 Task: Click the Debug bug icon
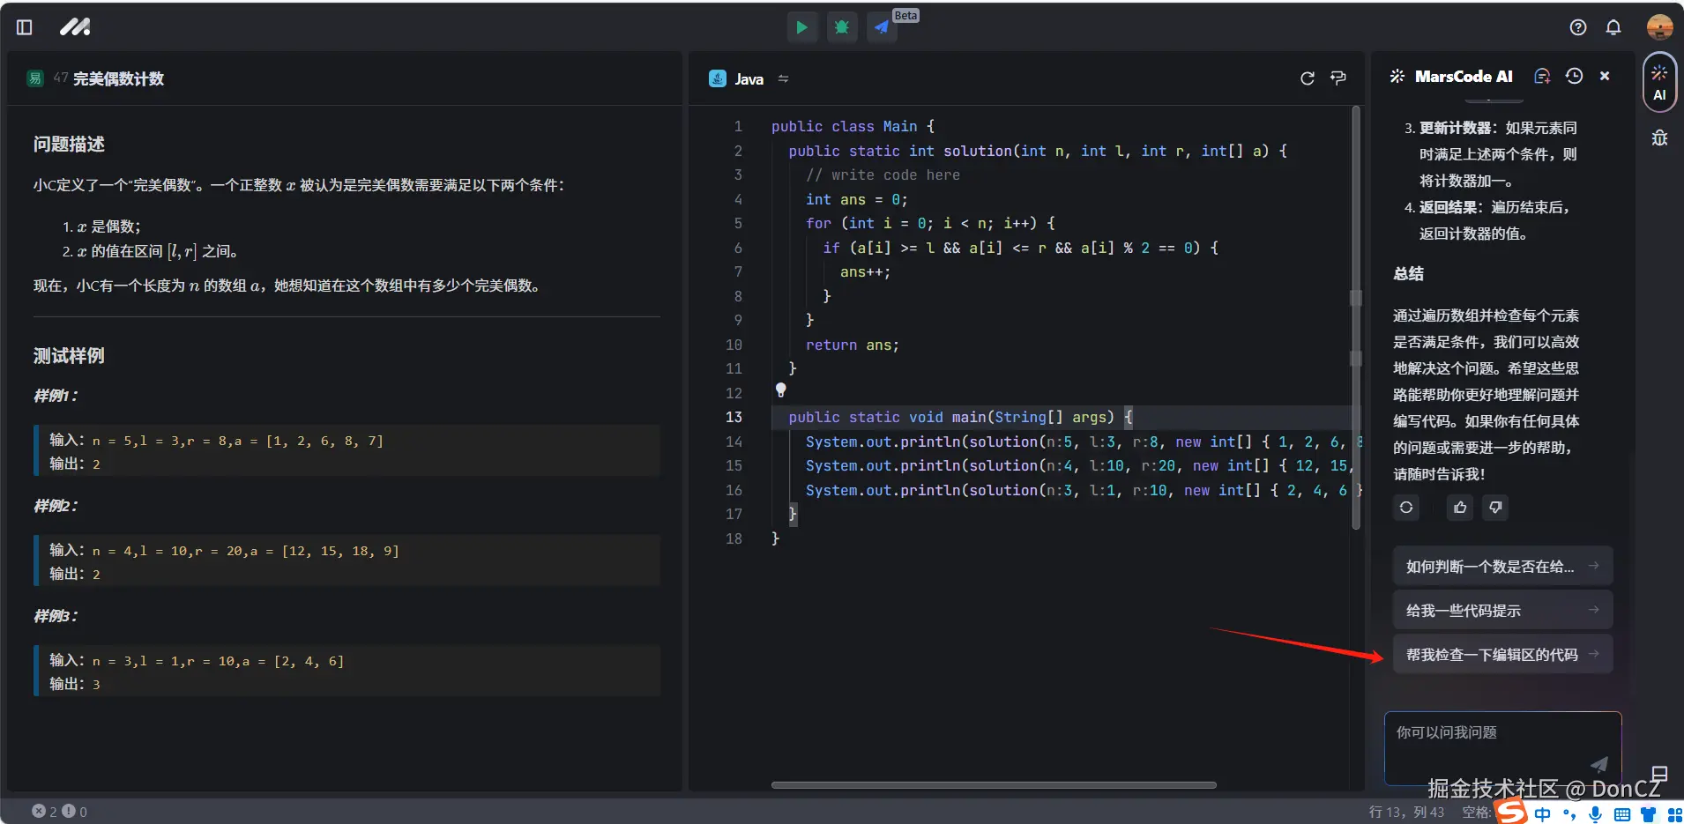point(841,27)
